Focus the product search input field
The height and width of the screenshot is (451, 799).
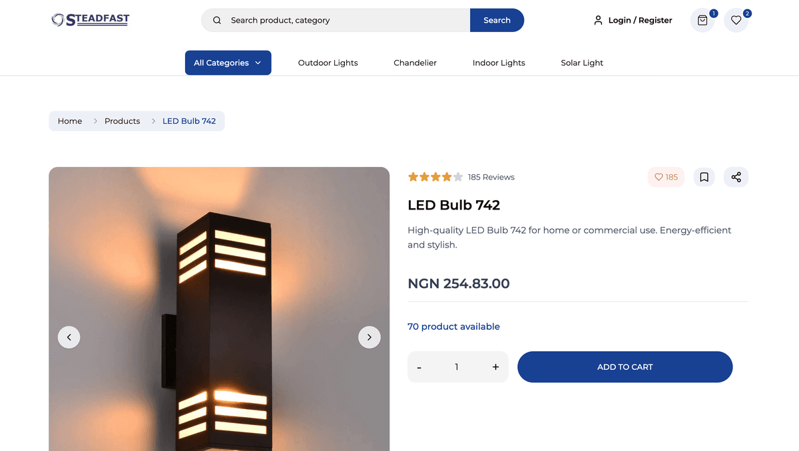click(x=346, y=21)
